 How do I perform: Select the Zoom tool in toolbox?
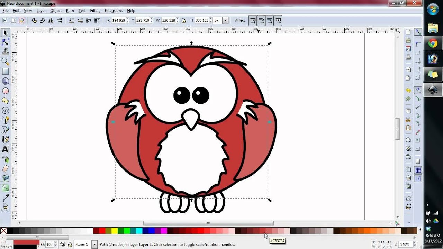click(6, 62)
